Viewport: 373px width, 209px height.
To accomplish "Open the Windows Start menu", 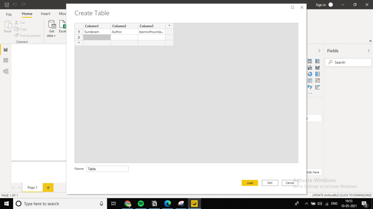I will click(x=7, y=204).
